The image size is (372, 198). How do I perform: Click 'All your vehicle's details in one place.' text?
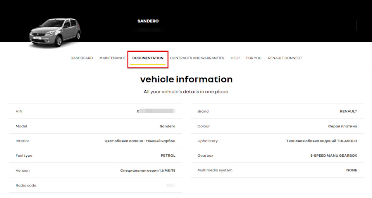pyautogui.click(x=186, y=92)
